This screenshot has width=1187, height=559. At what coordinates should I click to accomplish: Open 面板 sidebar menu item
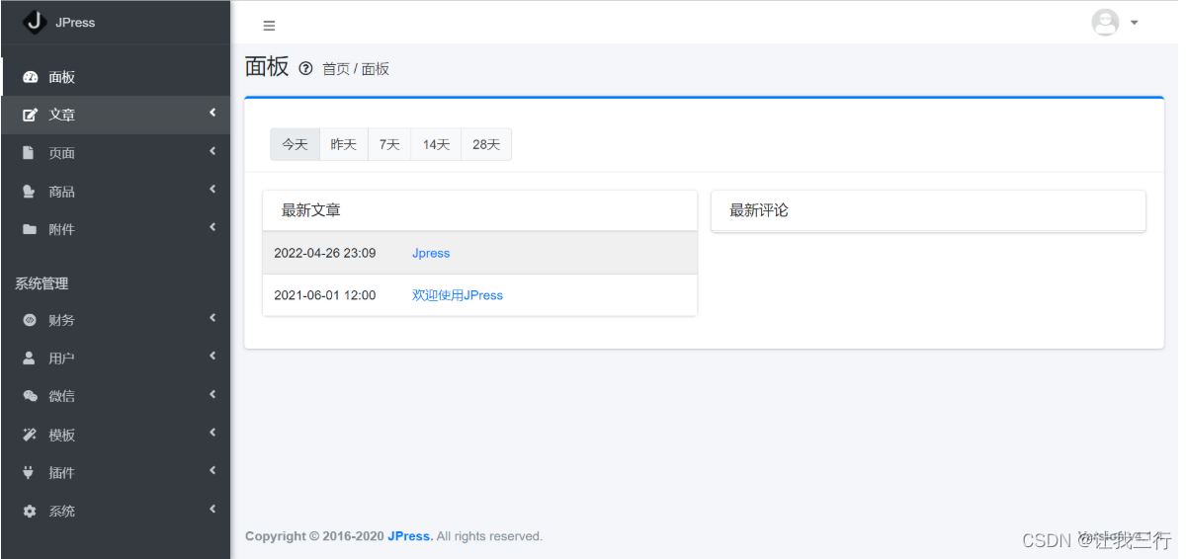pos(116,77)
